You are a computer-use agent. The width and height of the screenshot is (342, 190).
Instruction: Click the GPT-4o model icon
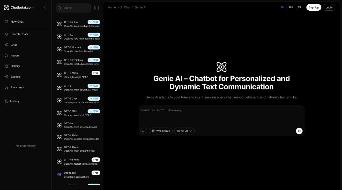[59, 125]
